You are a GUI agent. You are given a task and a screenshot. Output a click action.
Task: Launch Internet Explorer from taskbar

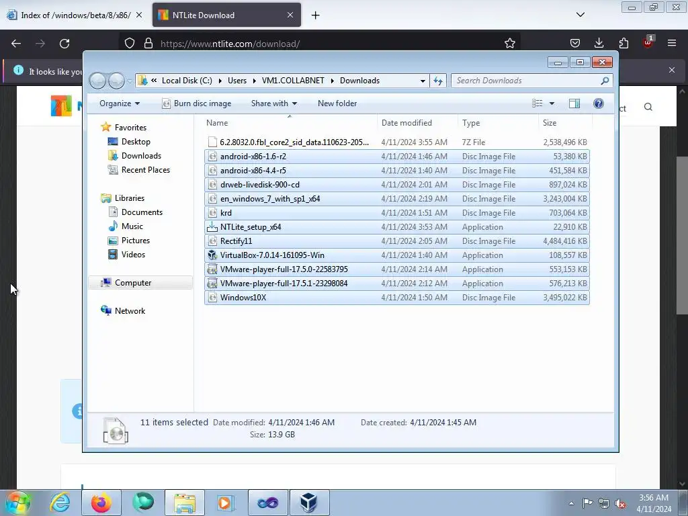pyautogui.click(x=60, y=503)
